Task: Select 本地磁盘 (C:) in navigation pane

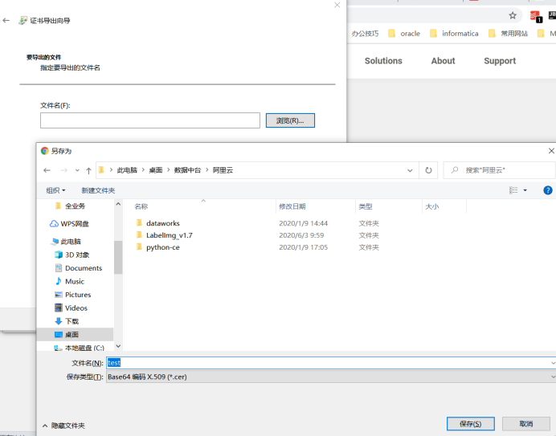Action: coord(79,348)
